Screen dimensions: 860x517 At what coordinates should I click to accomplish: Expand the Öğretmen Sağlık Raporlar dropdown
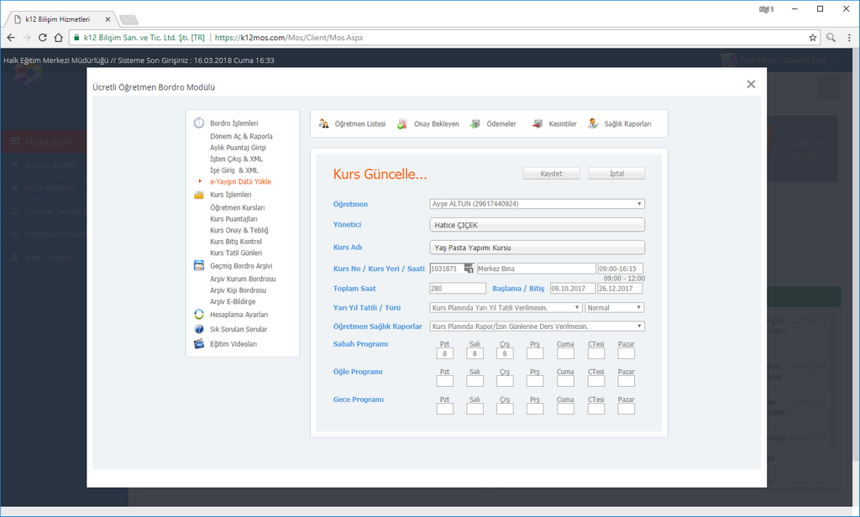[x=537, y=326]
